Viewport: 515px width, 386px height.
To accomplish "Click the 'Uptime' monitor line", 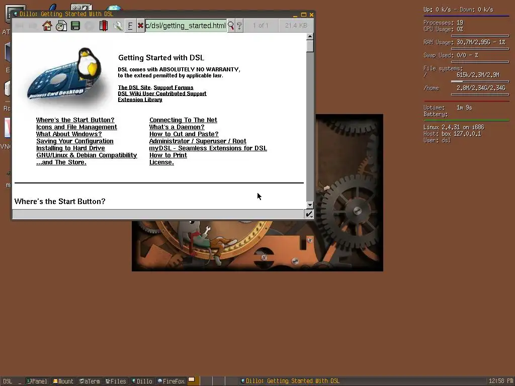I will coord(448,108).
